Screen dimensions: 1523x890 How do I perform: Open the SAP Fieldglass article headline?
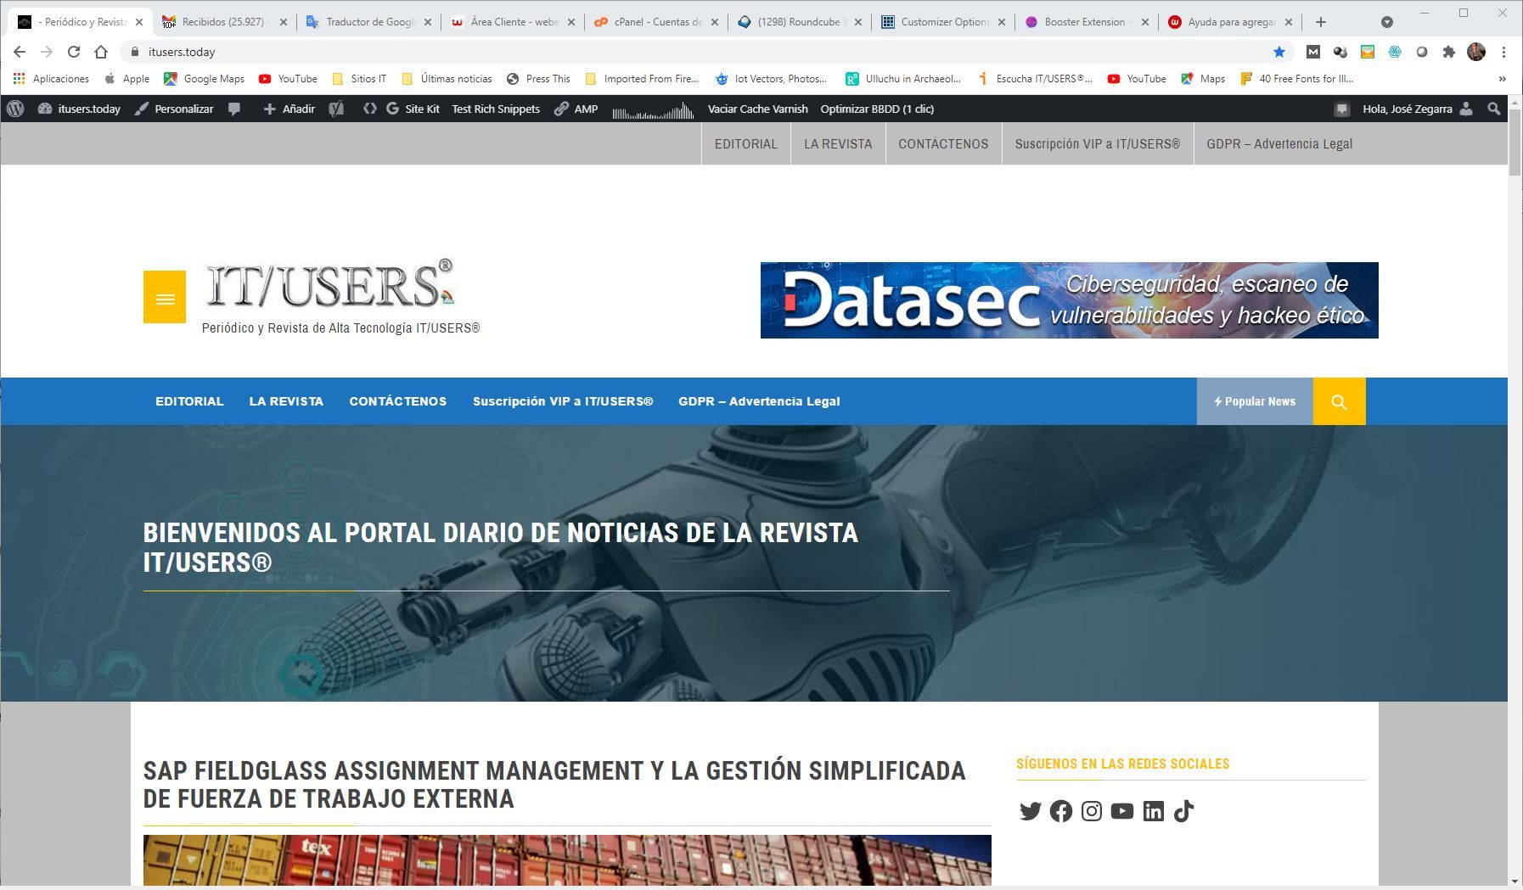point(554,785)
